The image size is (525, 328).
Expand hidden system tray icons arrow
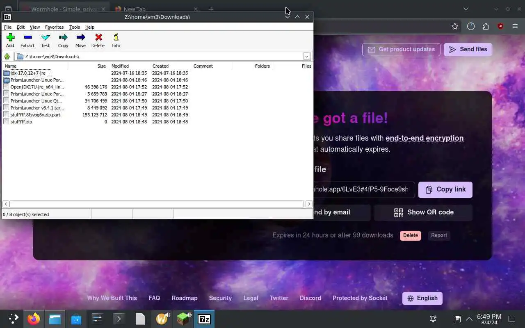pos(469,319)
